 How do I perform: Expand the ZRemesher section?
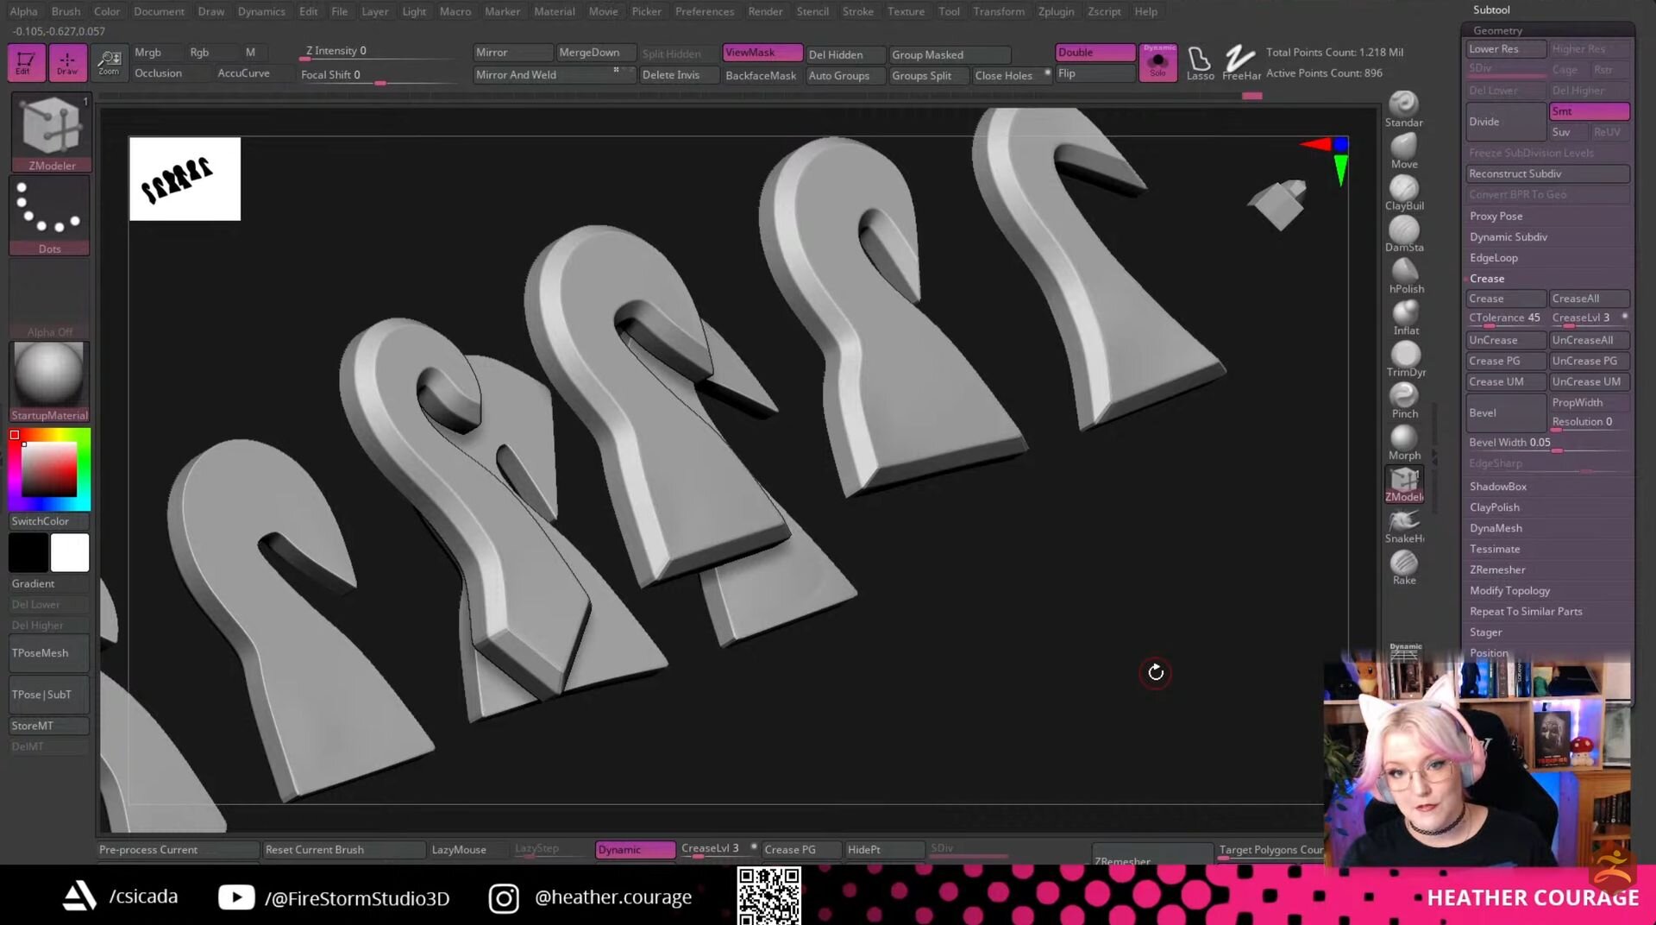(1498, 569)
